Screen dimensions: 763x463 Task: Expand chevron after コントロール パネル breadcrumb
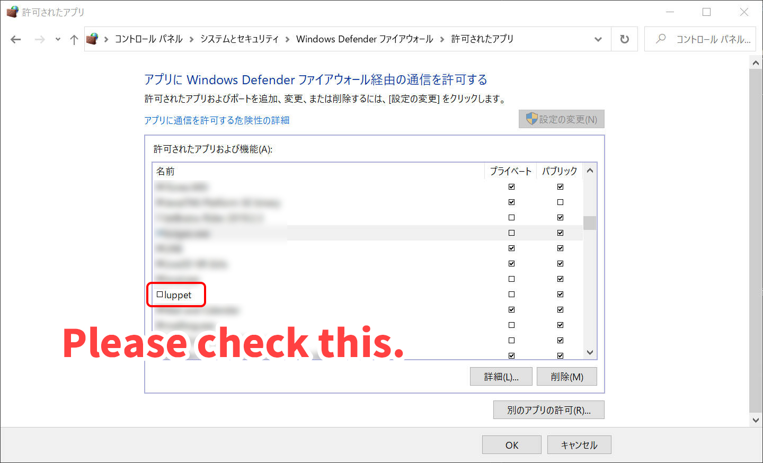[191, 39]
